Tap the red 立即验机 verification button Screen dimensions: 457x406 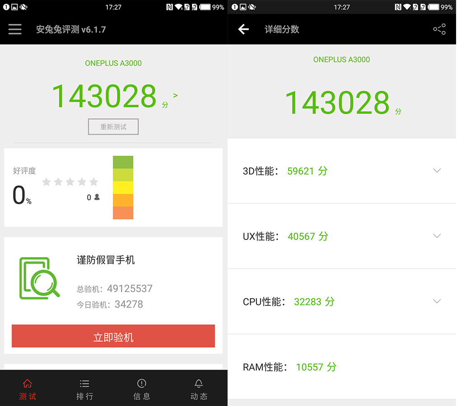(x=113, y=336)
